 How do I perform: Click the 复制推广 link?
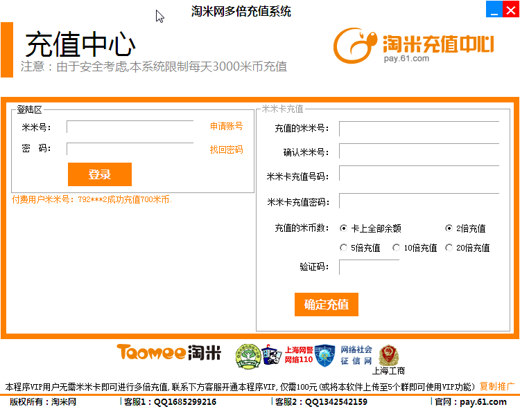pos(496,386)
